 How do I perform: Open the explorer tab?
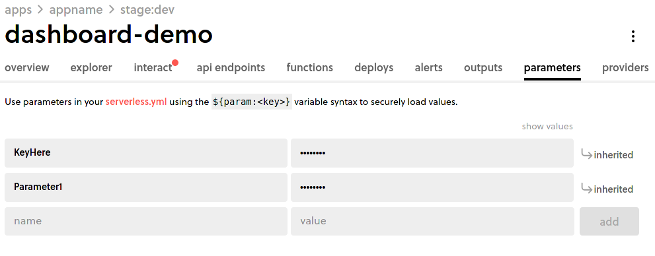(91, 67)
